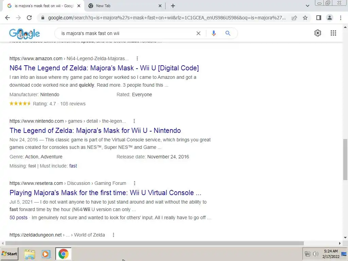Open the browser side panel icon

pyautogui.click(x=319, y=18)
